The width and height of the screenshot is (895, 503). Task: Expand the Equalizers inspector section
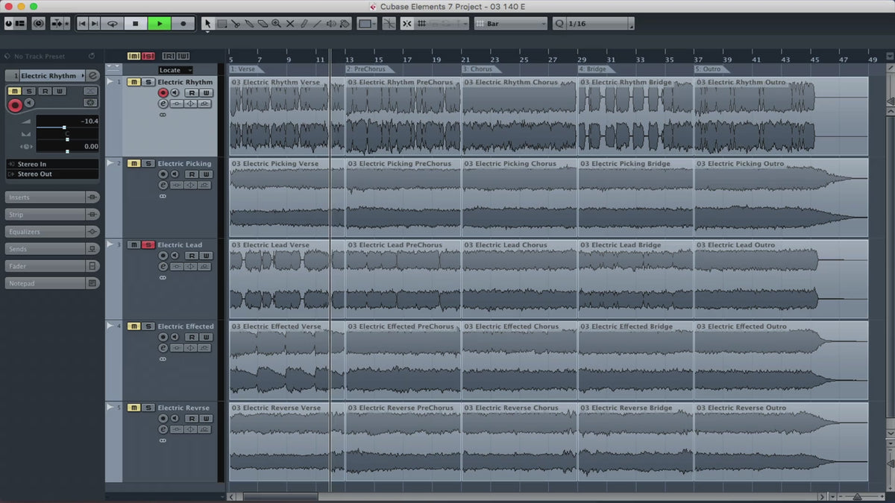(45, 232)
